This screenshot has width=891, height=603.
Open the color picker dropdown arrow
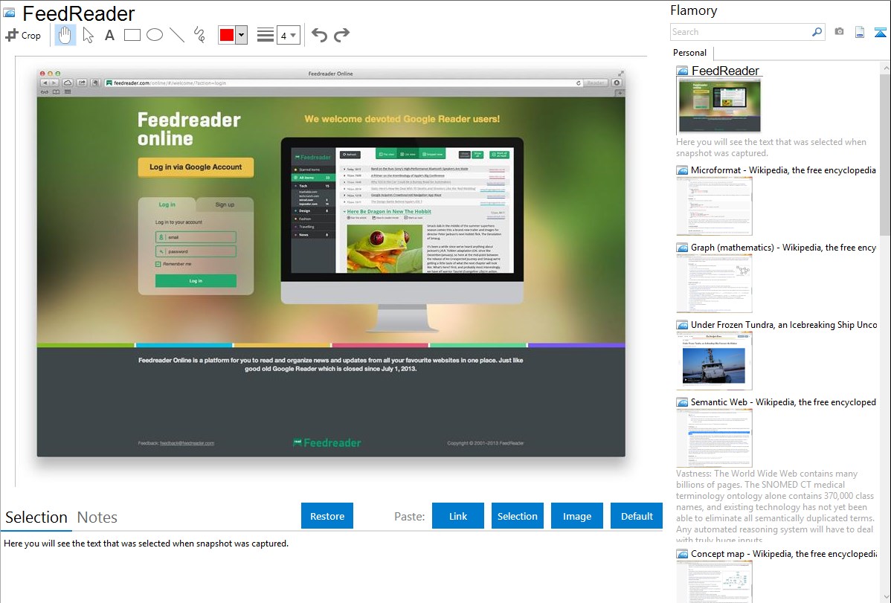coord(242,35)
